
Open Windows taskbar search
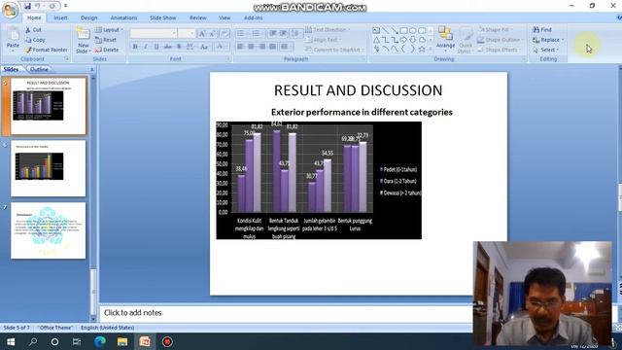point(33,341)
